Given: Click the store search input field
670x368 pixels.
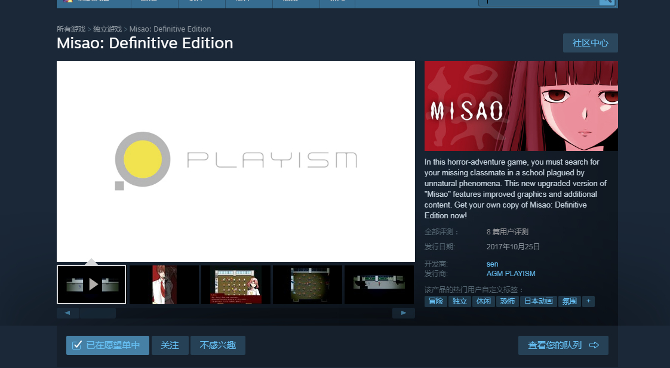Looking at the screenshot, I should coord(540,2).
